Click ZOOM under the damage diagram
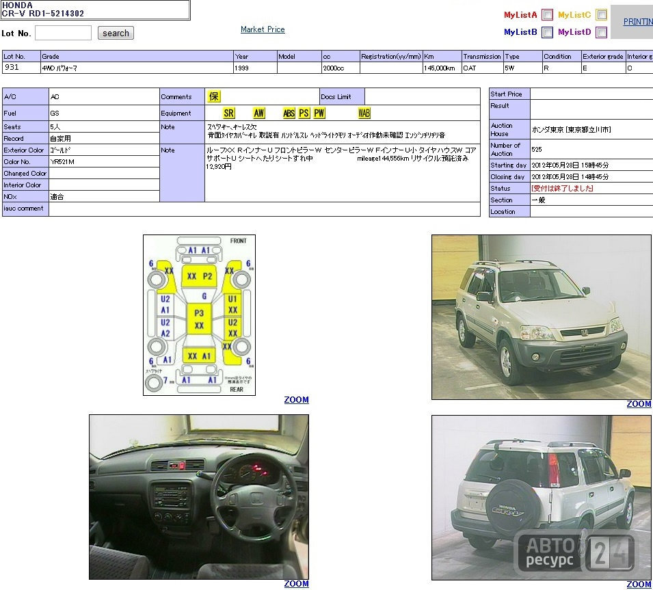The width and height of the screenshot is (653, 590). point(297,400)
